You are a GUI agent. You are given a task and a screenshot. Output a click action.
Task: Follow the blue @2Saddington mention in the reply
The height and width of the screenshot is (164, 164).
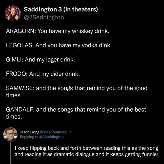click(51, 137)
